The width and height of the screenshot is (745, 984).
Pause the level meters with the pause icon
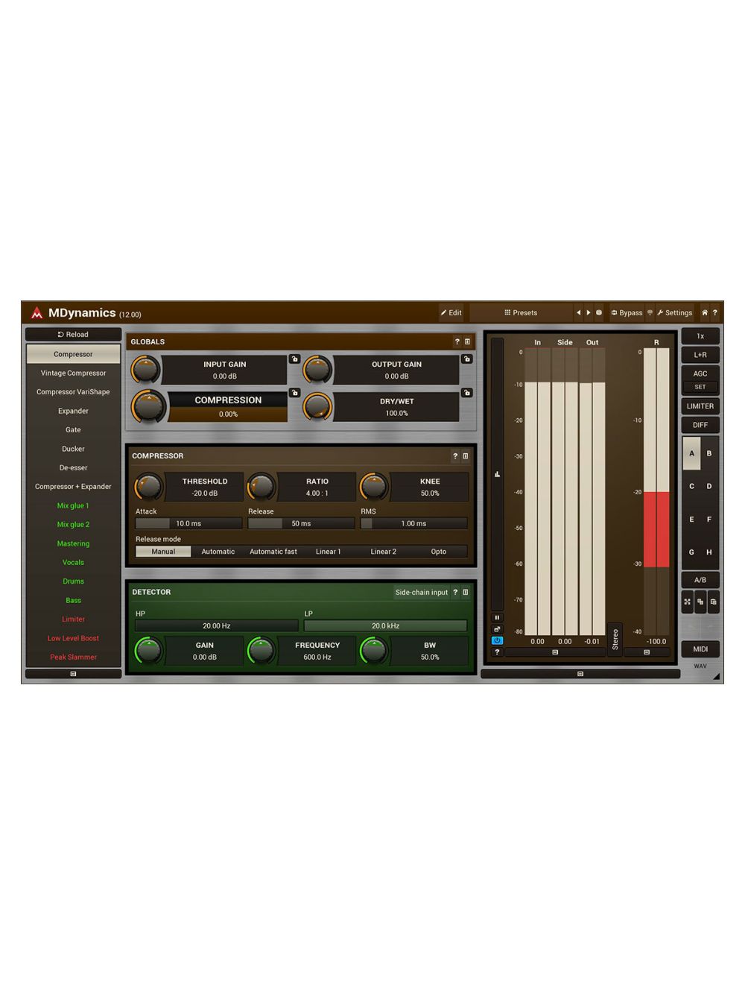(x=497, y=617)
